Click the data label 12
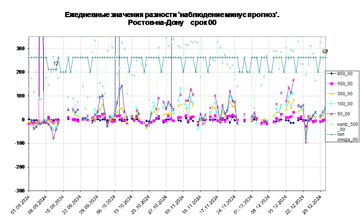363x223 pixels. 56,63
